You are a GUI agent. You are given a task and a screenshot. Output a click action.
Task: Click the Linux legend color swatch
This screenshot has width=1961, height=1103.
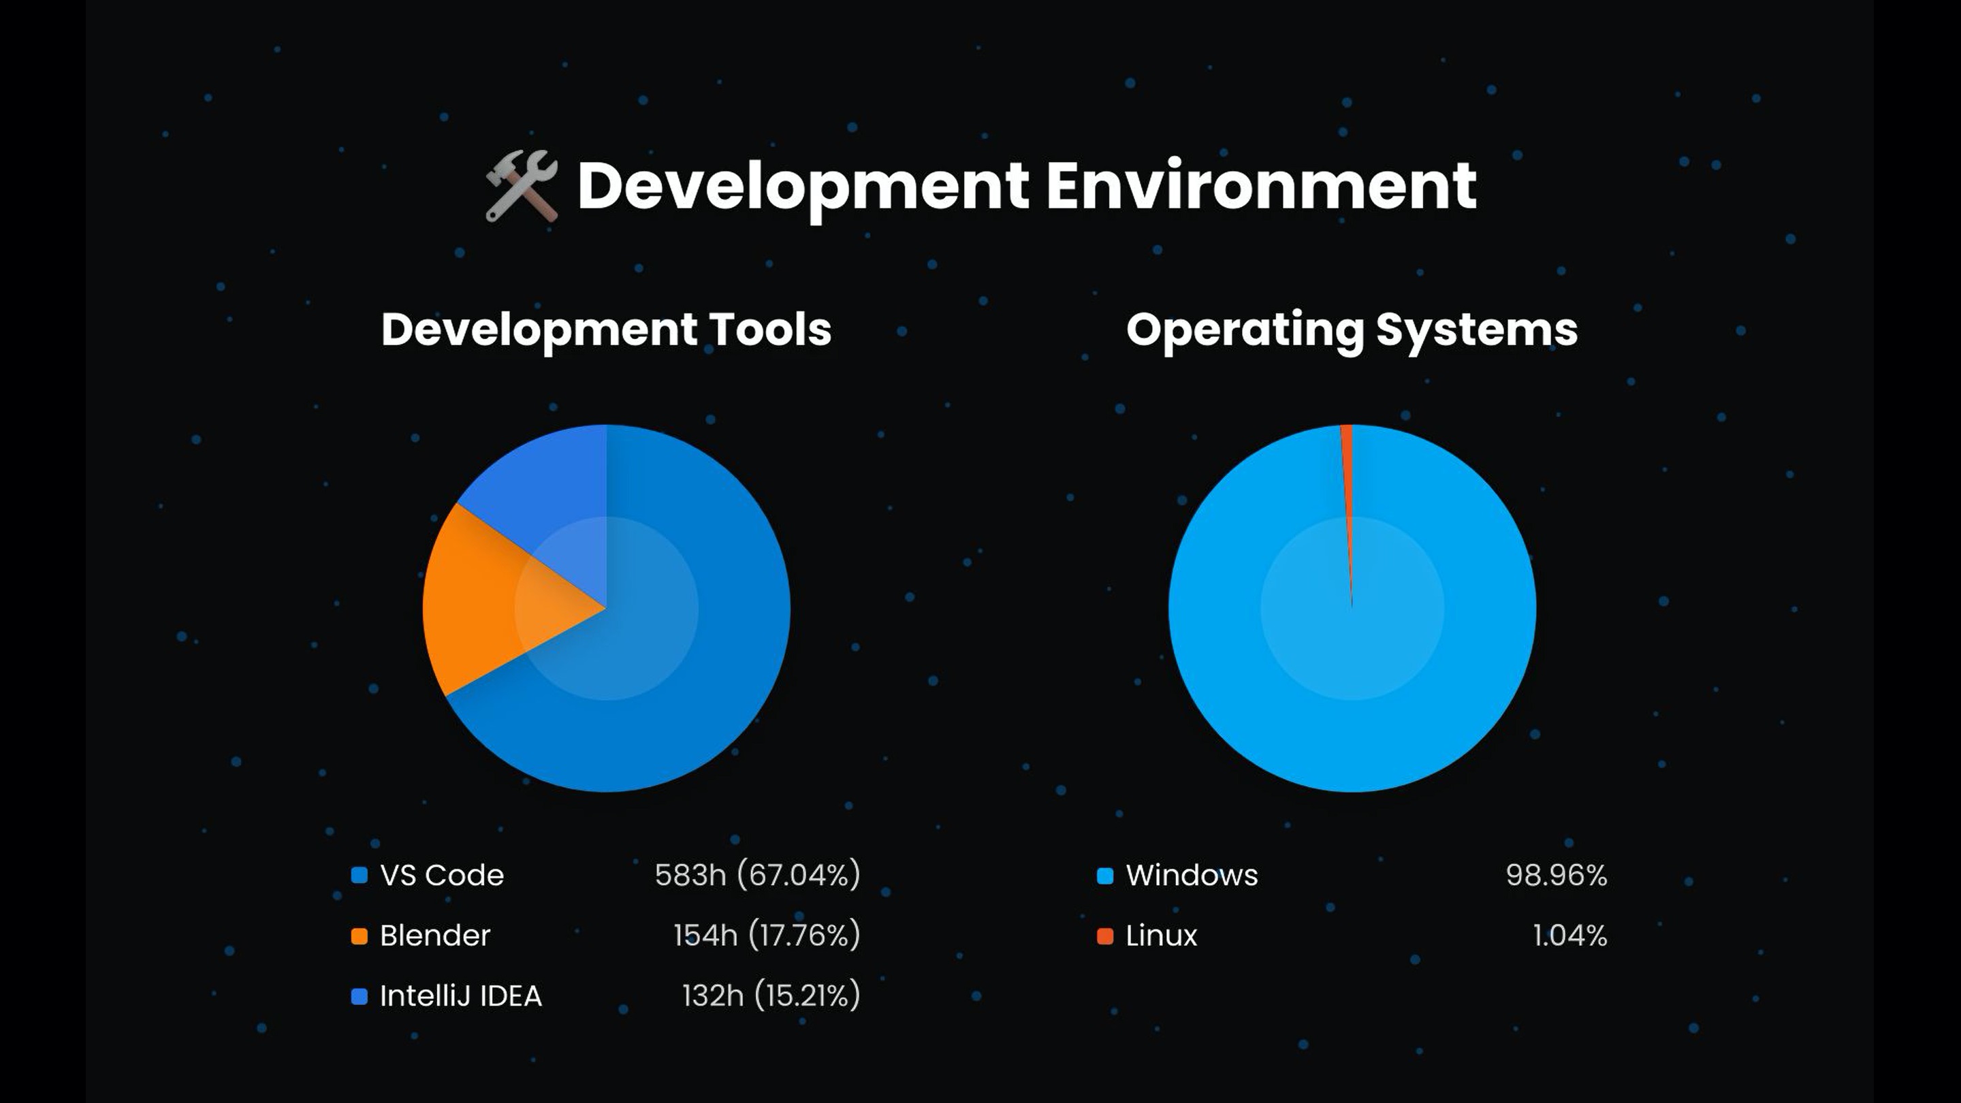1105,936
